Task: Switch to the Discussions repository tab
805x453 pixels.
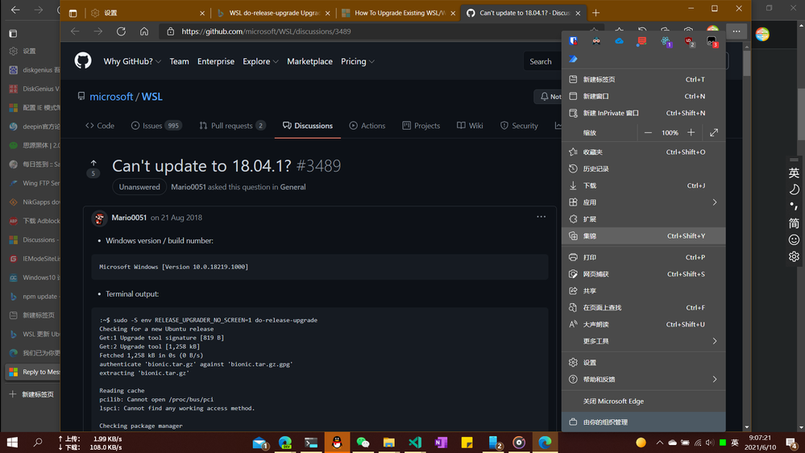Action: pyautogui.click(x=308, y=125)
